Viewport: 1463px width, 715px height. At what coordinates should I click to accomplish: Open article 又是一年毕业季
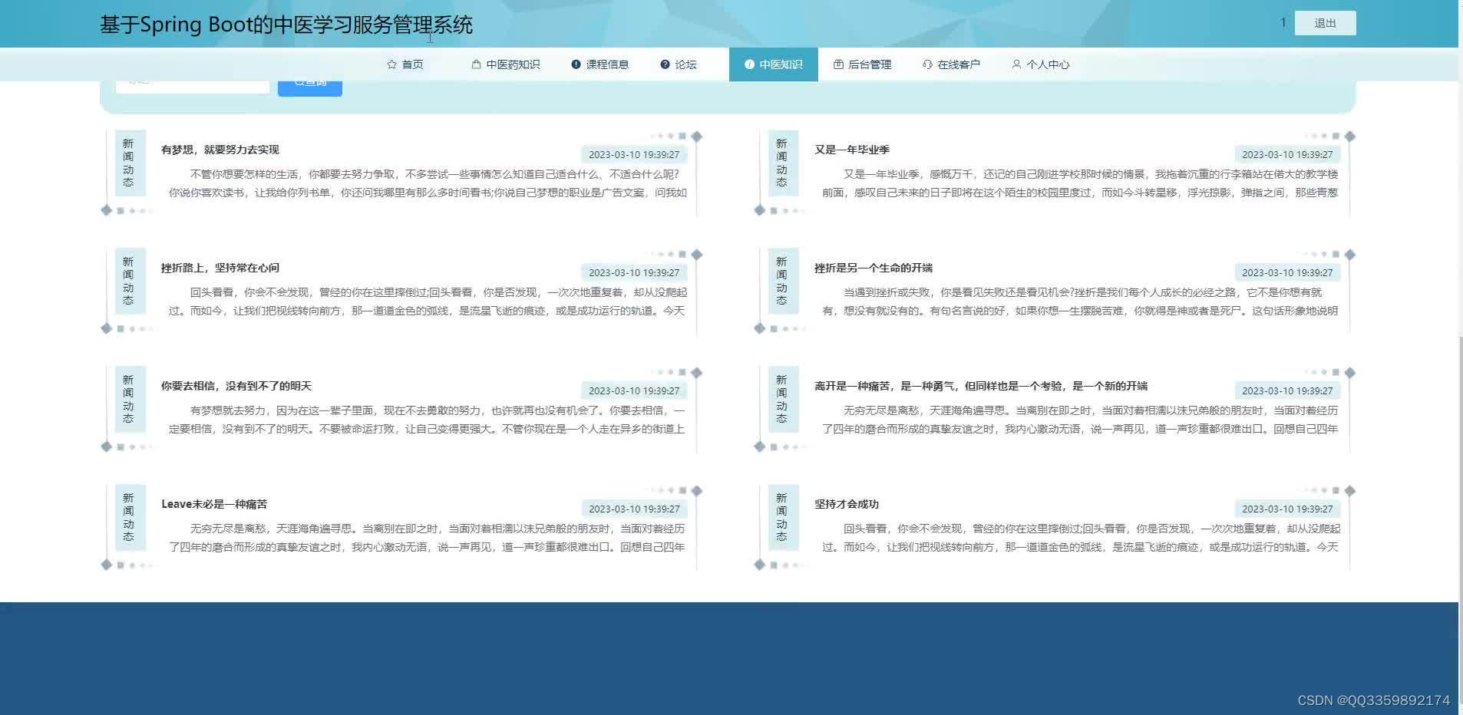pyautogui.click(x=852, y=150)
